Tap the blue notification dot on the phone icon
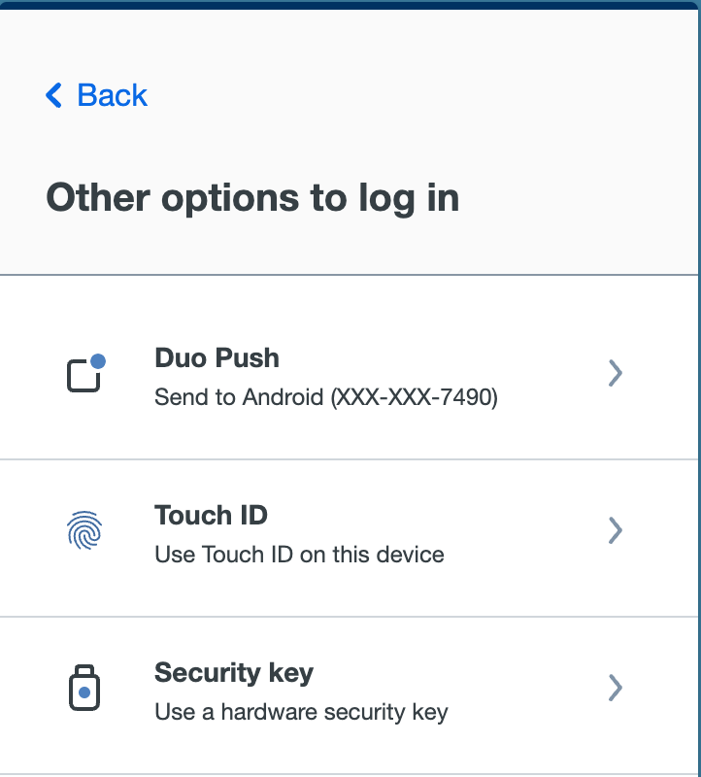The width and height of the screenshot is (701, 777). click(x=98, y=360)
